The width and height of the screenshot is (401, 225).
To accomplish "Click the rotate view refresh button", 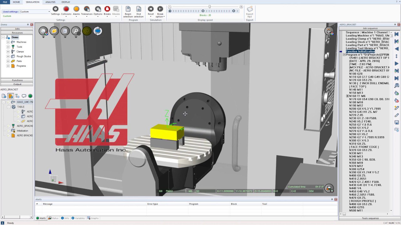I will [98, 31].
